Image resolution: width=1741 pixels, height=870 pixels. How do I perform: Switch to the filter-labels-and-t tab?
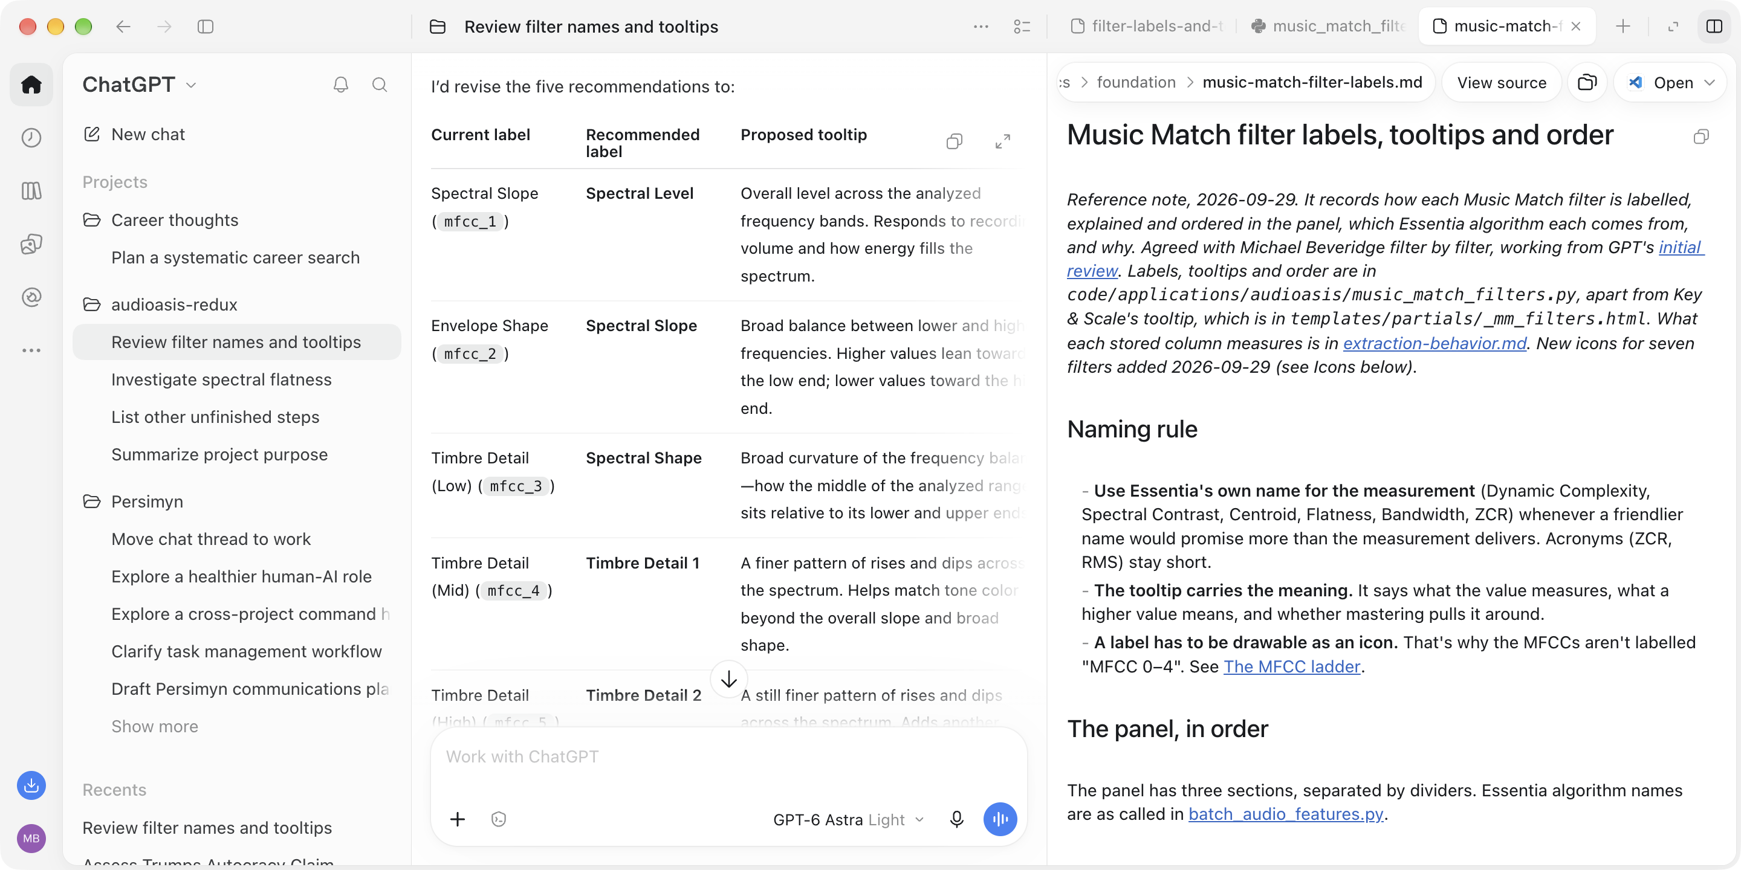1147,27
